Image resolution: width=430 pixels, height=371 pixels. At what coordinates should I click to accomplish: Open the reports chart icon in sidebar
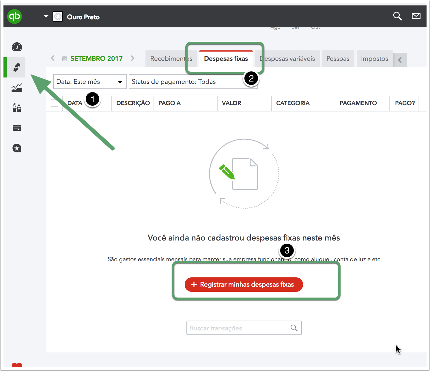pyautogui.click(x=17, y=88)
